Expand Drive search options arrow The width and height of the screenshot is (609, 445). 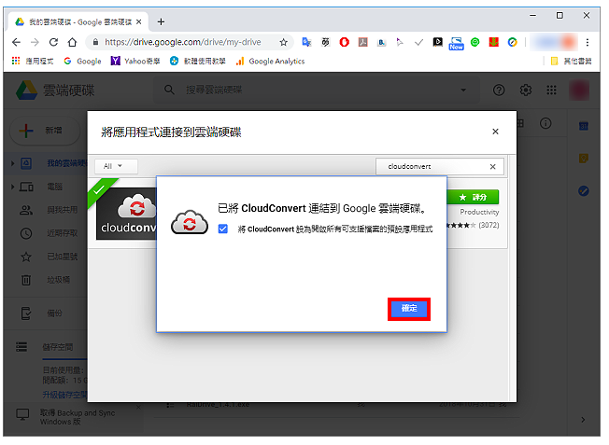[x=463, y=90]
